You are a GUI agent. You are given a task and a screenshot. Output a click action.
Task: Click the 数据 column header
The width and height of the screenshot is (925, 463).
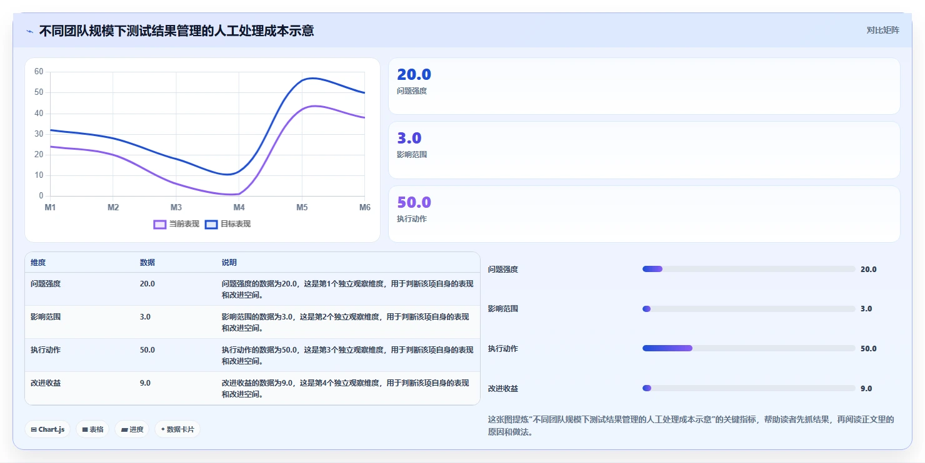[147, 263]
